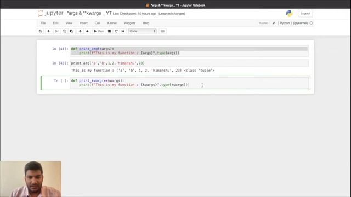351x197 pixels.
Task: Run the selected cell
Action: (x=99, y=31)
